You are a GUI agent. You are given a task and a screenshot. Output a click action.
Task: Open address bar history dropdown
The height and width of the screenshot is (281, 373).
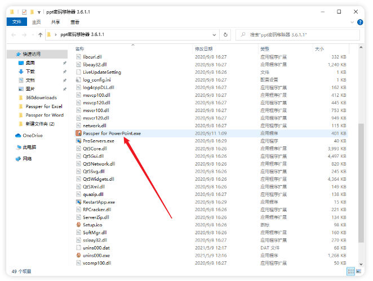tap(215, 34)
